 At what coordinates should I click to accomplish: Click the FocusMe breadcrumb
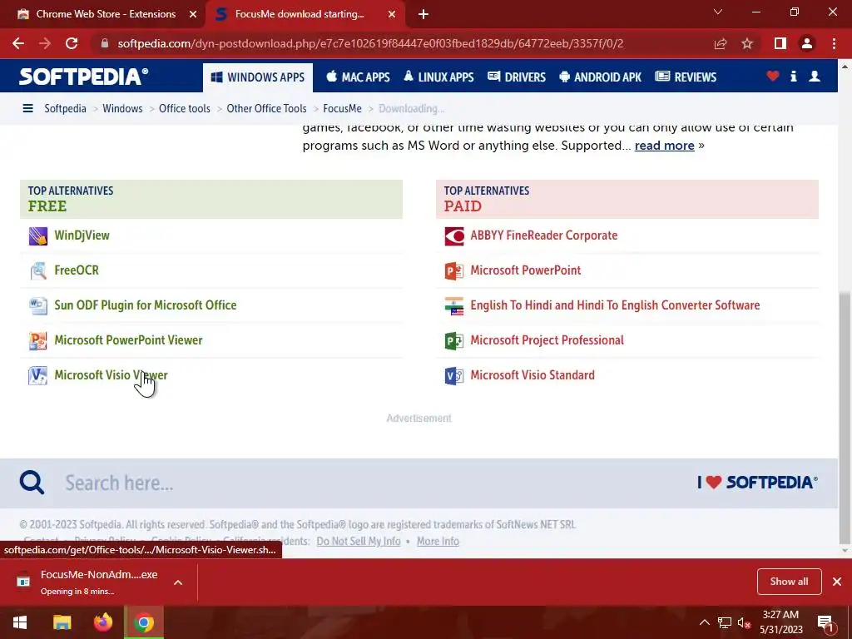(x=342, y=108)
